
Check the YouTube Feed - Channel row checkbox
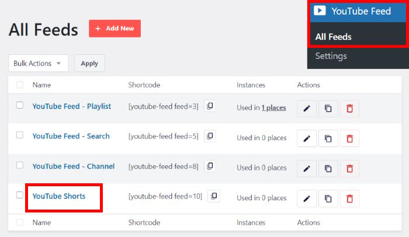(x=20, y=165)
